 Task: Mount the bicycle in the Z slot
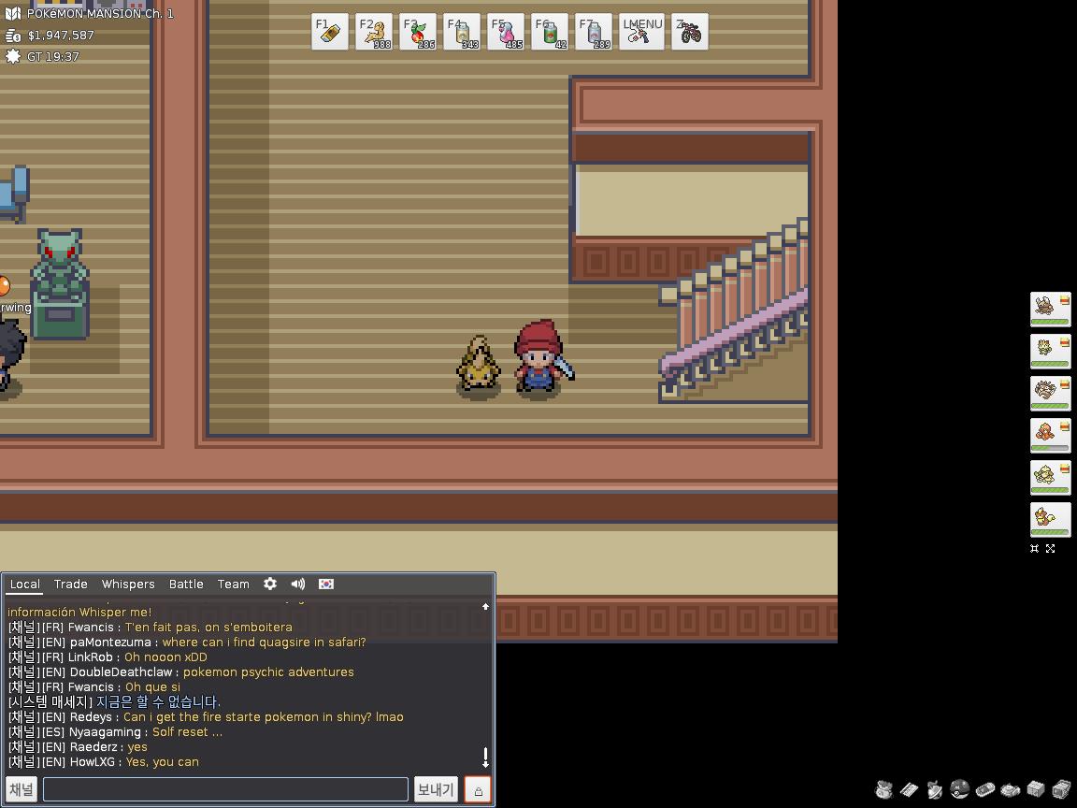pos(690,32)
